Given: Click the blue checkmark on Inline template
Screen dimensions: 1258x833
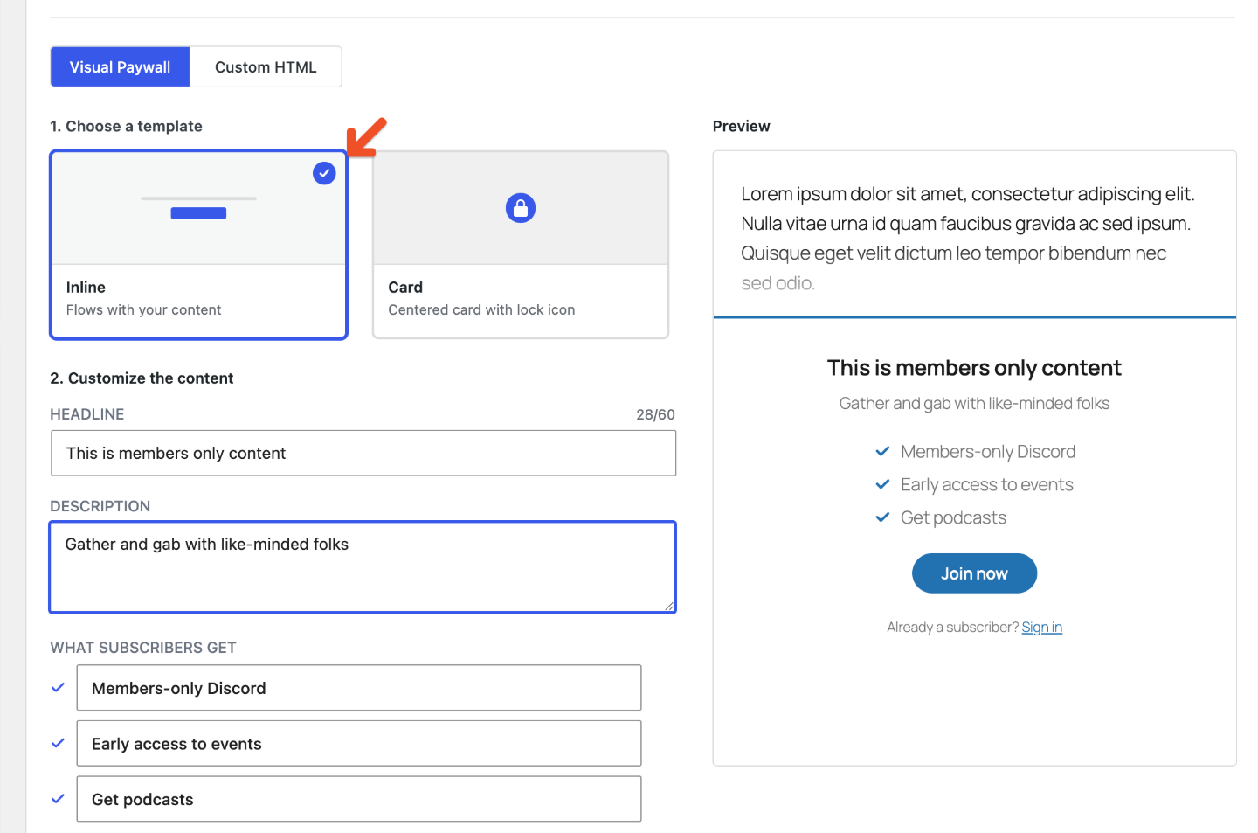Looking at the screenshot, I should tap(324, 173).
